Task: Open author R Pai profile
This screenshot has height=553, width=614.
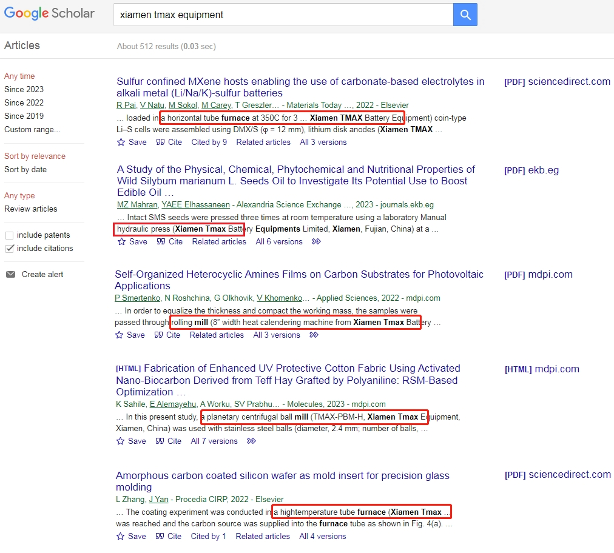Action: click(126, 106)
